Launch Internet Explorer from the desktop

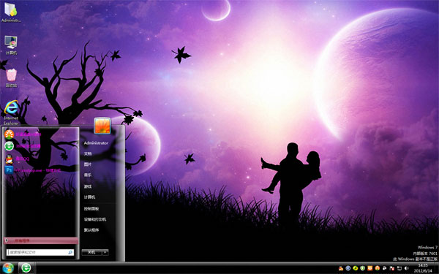click(11, 113)
